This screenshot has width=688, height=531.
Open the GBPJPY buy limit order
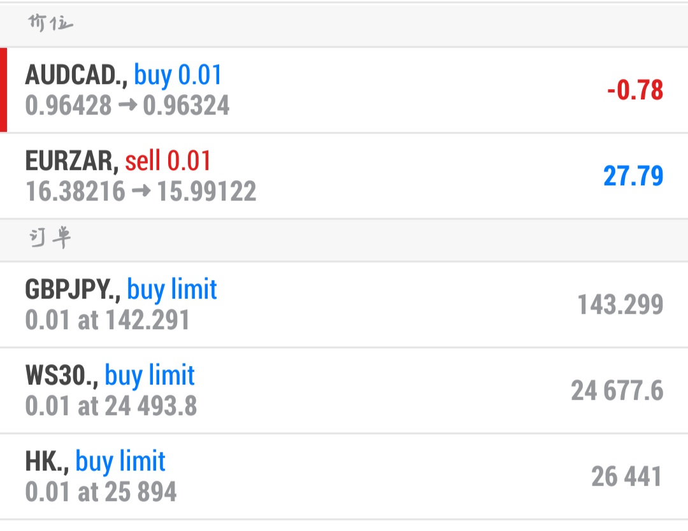[x=344, y=305]
